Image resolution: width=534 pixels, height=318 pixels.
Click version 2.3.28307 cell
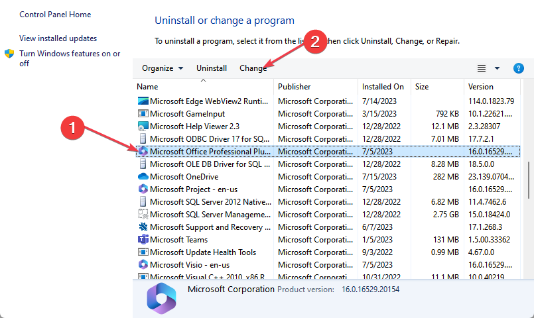pos(484,126)
